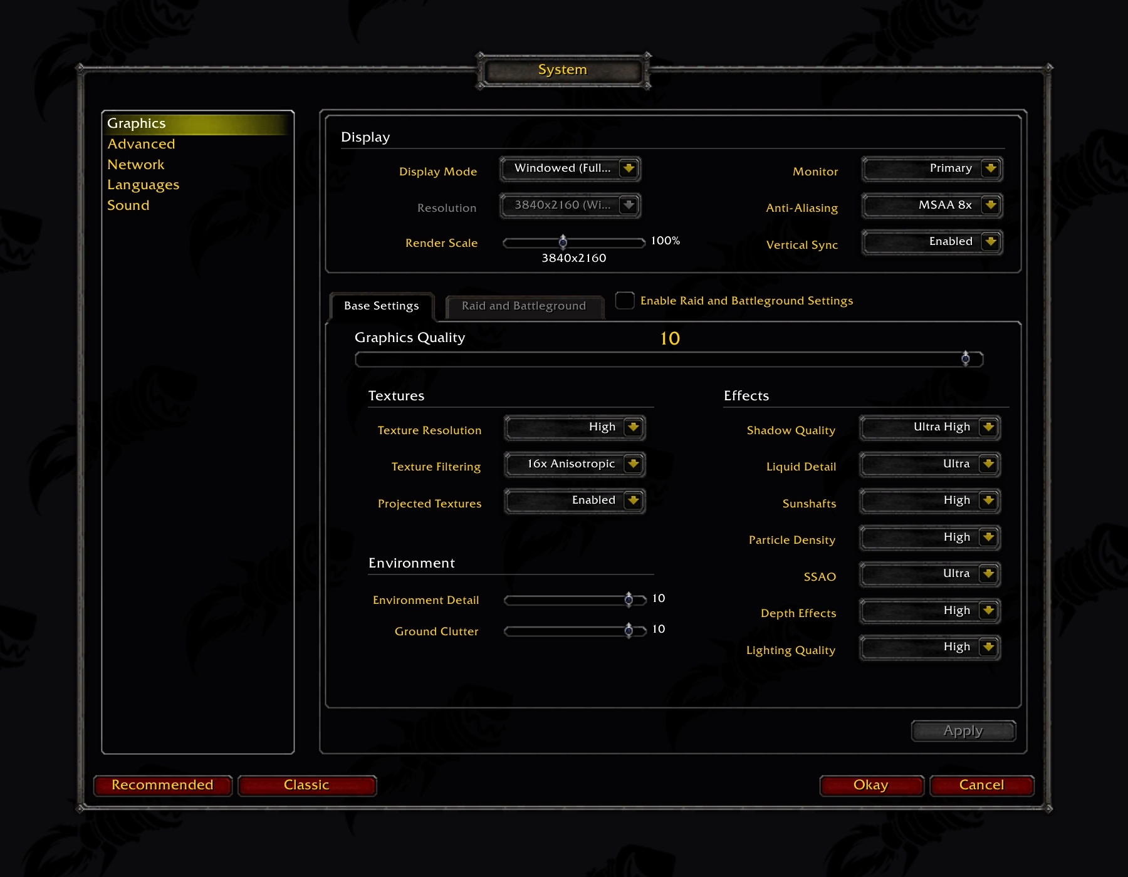Switch to the Base Settings tab
Image resolution: width=1128 pixels, height=877 pixels.
(381, 306)
